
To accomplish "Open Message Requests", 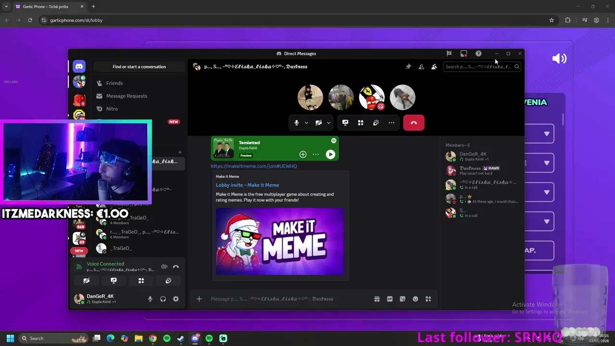I will coord(139,96).
